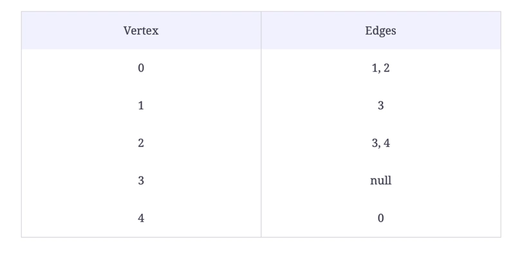515x255 pixels.
Task: Select vertex 2 cell in Vertex column
Action: click(141, 143)
